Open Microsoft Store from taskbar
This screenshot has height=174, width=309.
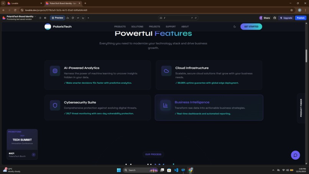click(169, 170)
